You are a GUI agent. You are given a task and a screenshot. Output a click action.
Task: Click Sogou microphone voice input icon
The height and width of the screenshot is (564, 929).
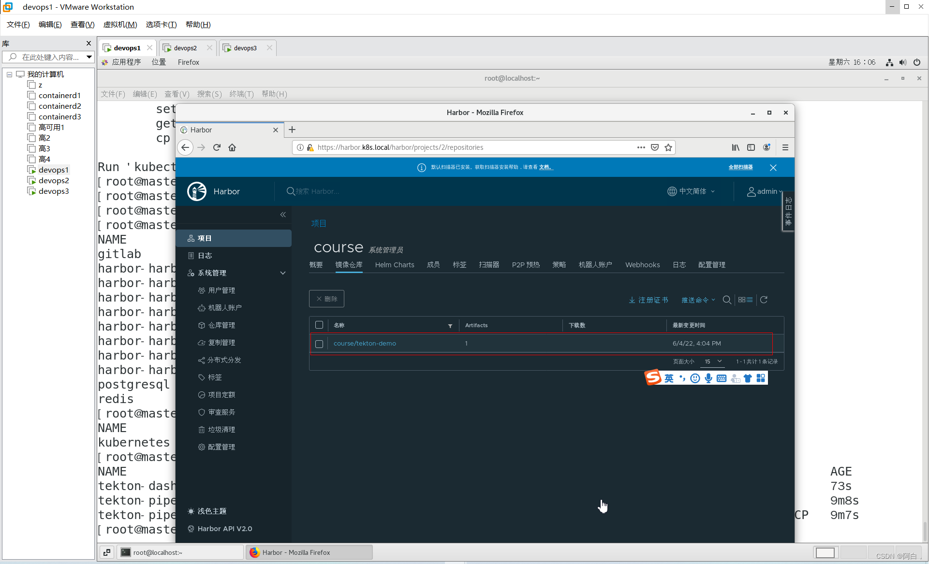pos(708,378)
